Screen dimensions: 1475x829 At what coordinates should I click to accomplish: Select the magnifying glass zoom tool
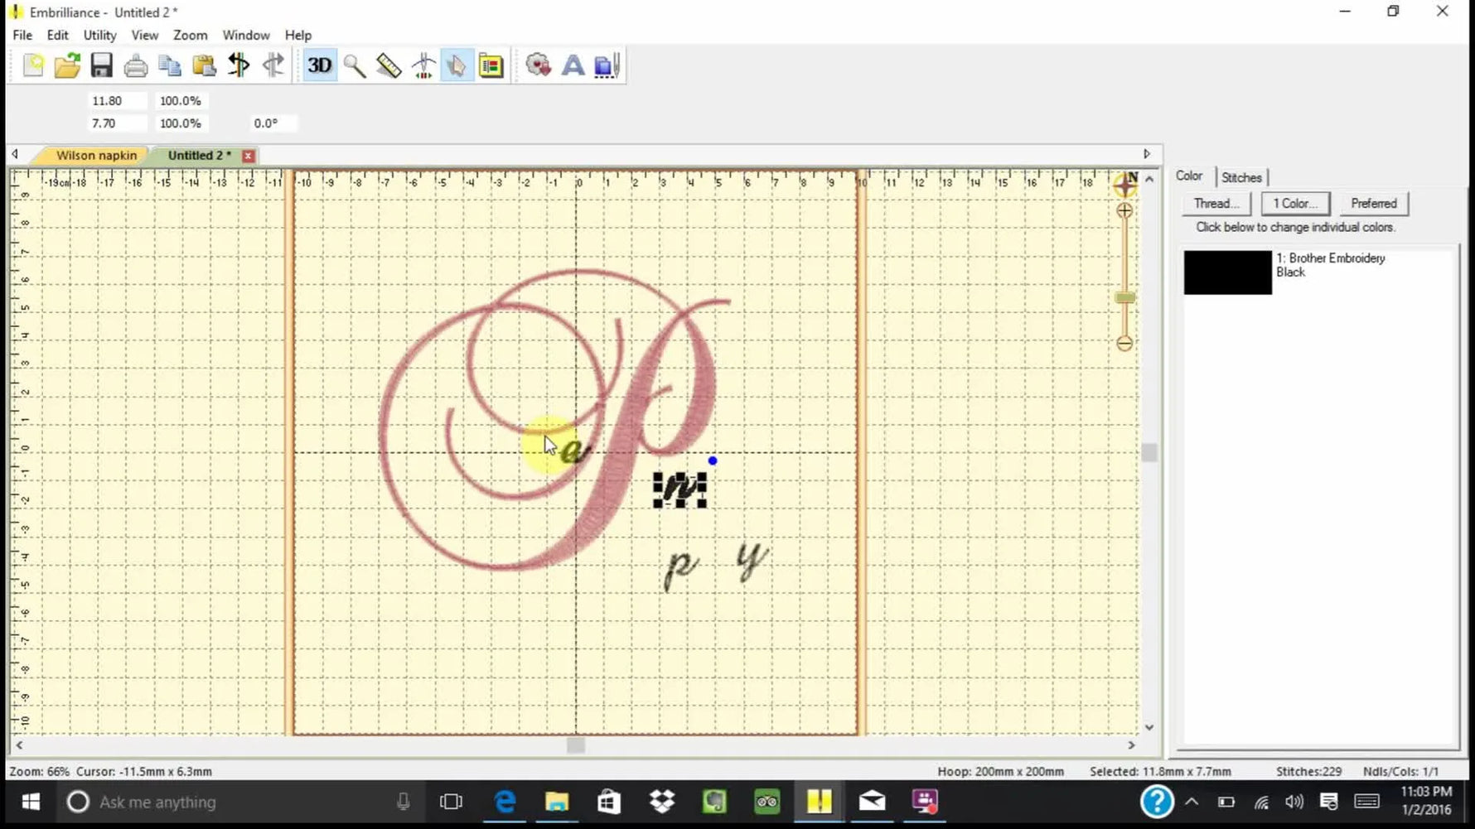click(355, 65)
